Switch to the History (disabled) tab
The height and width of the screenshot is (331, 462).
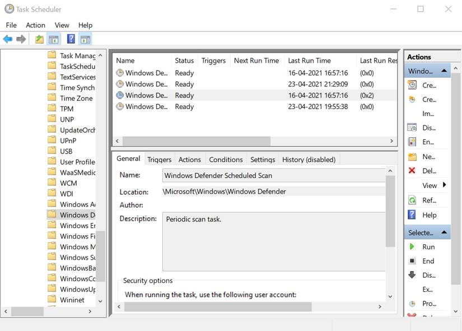(309, 160)
